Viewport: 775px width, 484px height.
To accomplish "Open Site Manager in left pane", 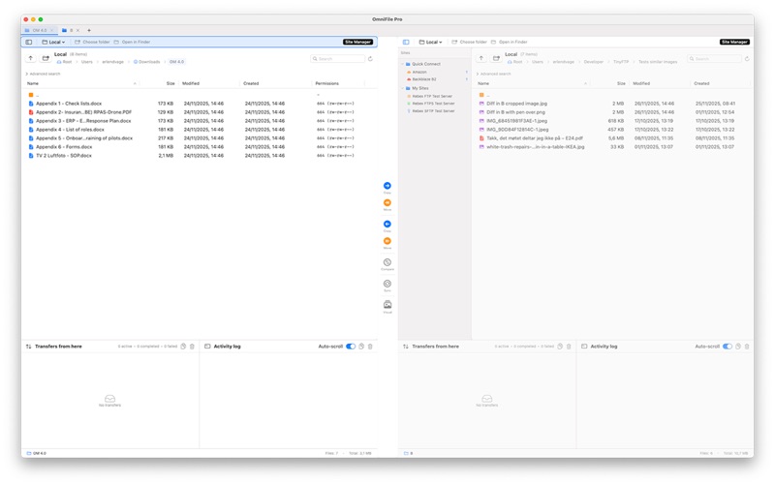I will click(357, 42).
